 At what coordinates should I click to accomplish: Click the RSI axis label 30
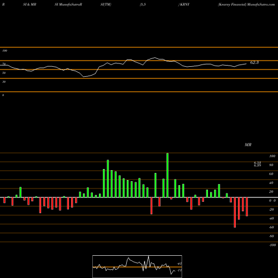[x=4, y=82]
